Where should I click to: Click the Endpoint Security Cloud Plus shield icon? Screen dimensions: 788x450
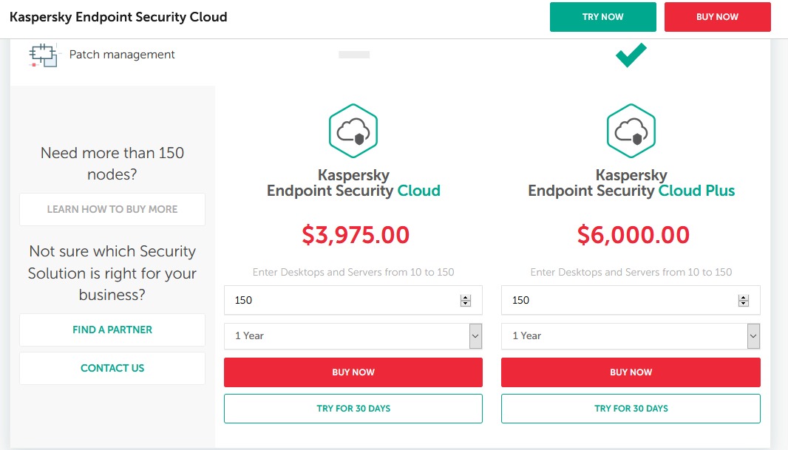click(631, 132)
